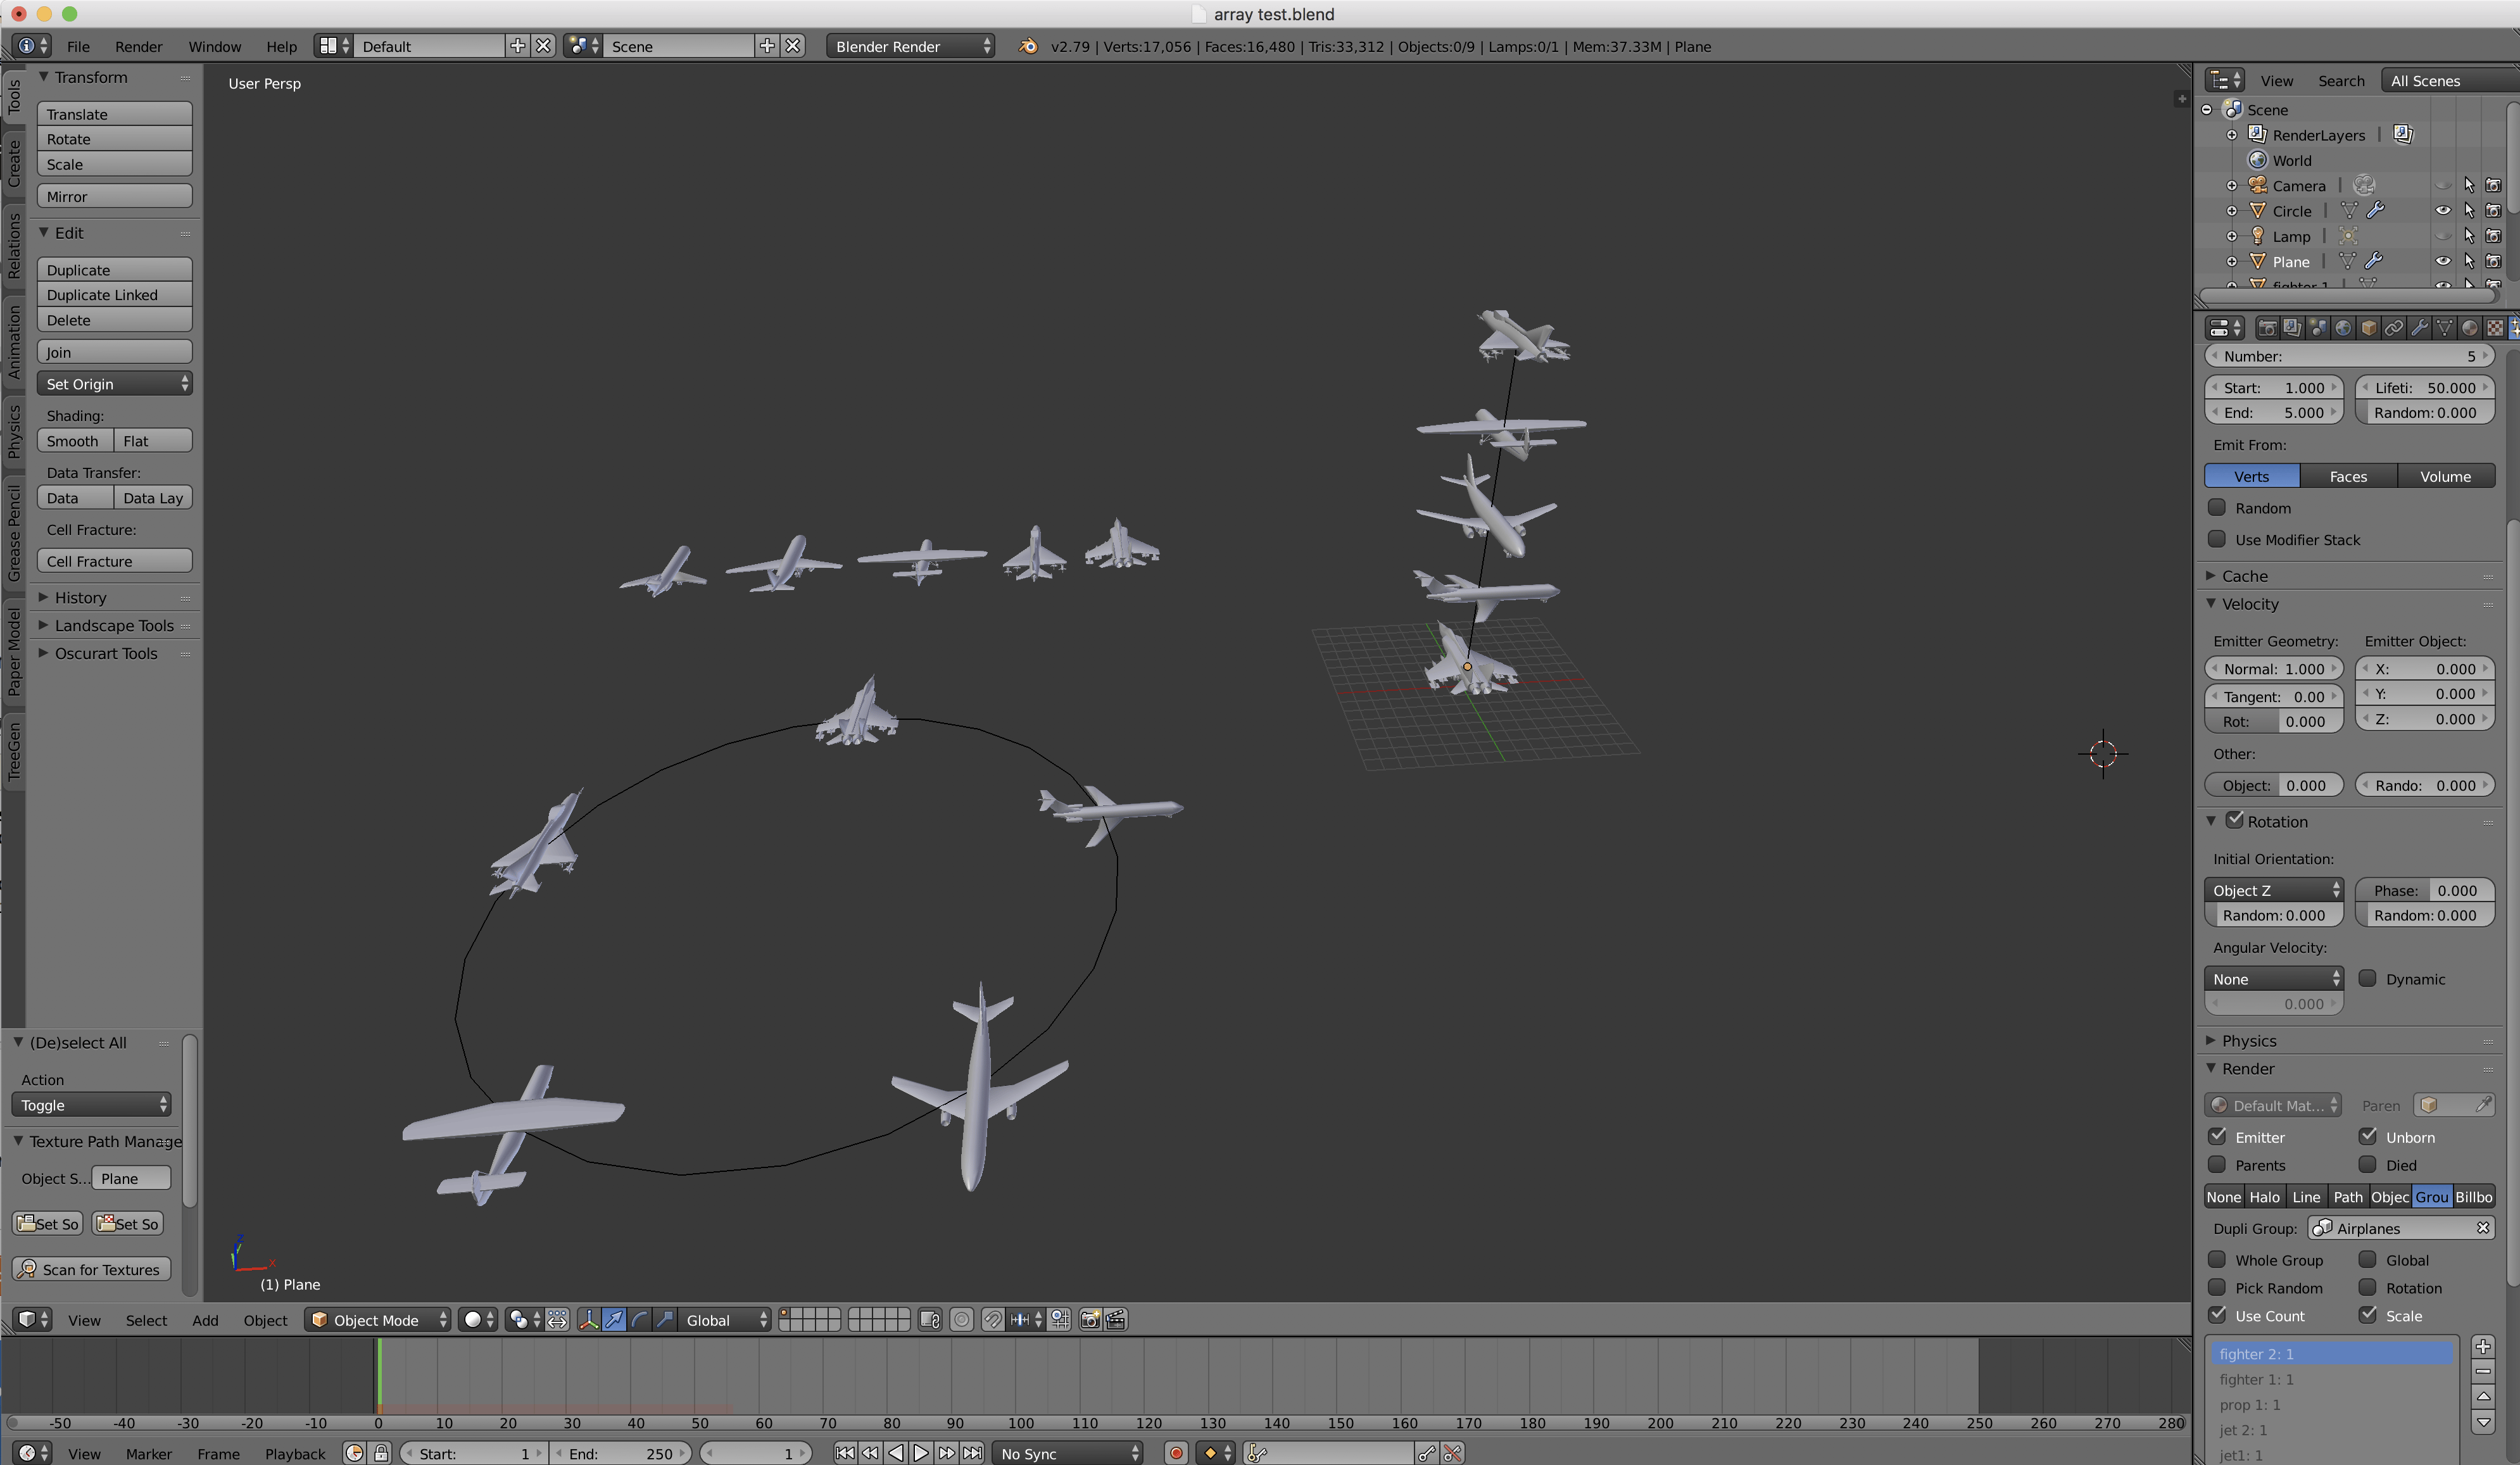
Task: Toggle automatic keyframe record button
Action: (1176, 1453)
